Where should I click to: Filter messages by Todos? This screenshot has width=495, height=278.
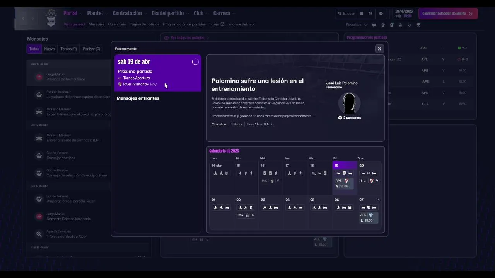[x=34, y=49]
